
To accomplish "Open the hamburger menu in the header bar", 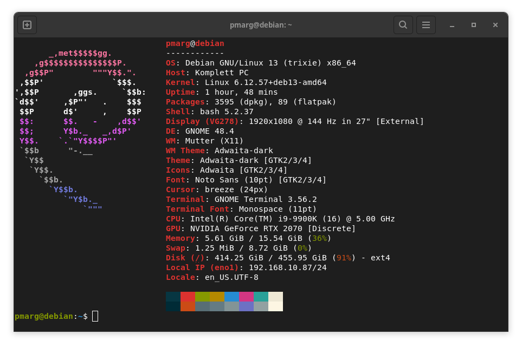I will pyautogui.click(x=426, y=25).
